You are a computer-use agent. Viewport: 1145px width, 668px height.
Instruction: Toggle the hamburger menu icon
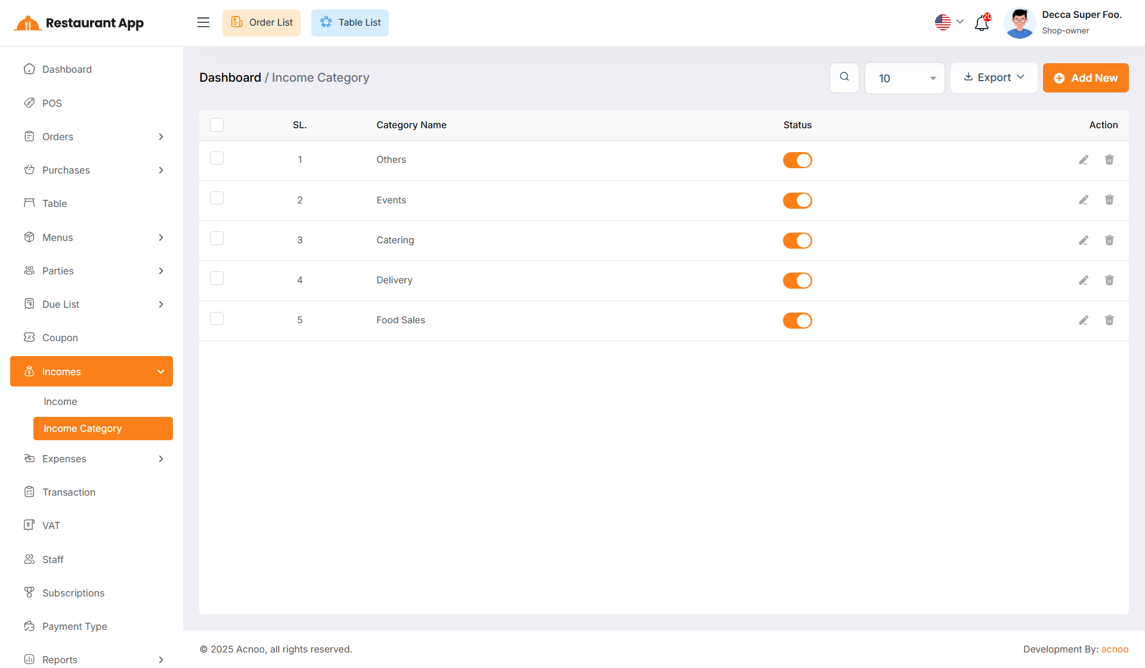[203, 23]
